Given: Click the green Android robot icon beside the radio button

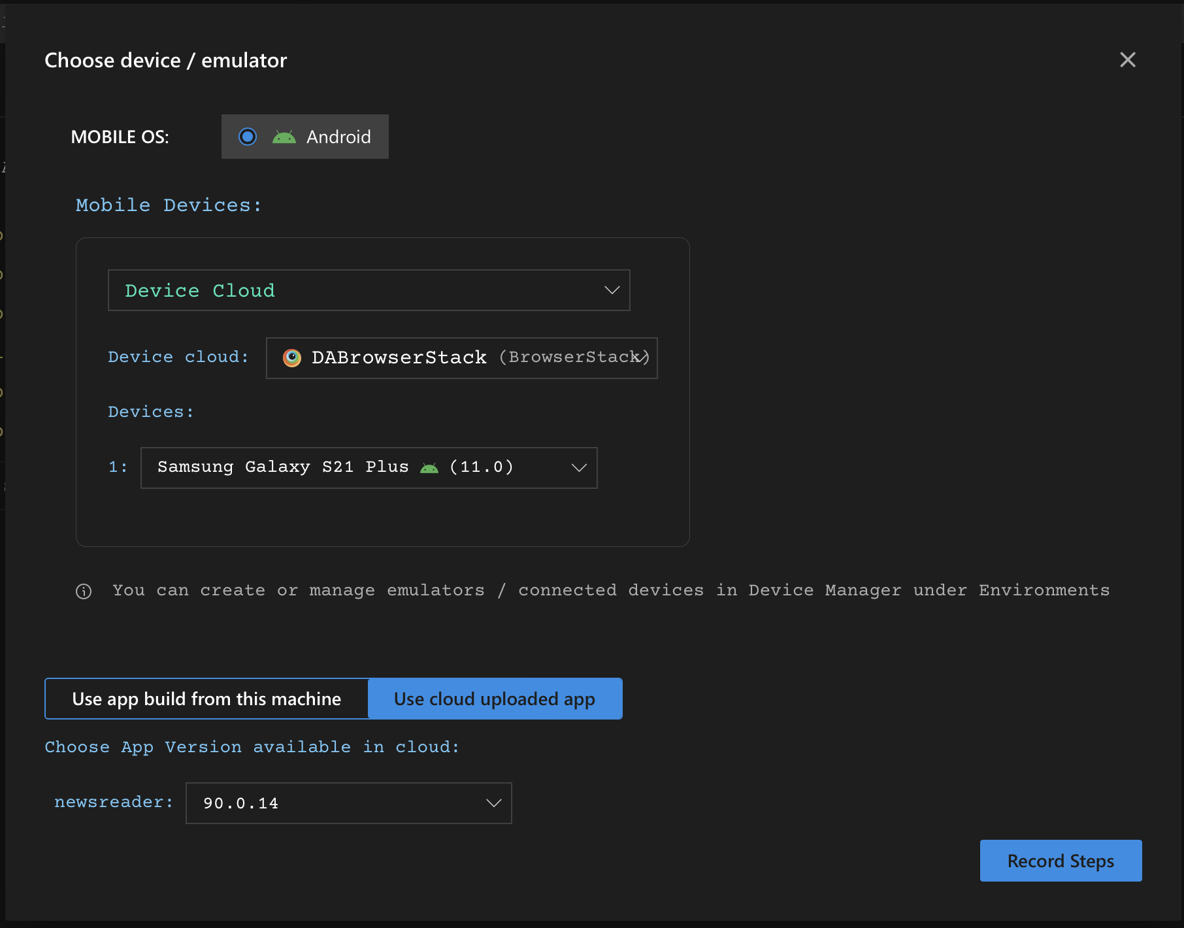Looking at the screenshot, I should [284, 137].
